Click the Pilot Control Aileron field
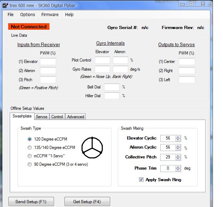This screenshot has height=207, width=223. tap(121, 60)
